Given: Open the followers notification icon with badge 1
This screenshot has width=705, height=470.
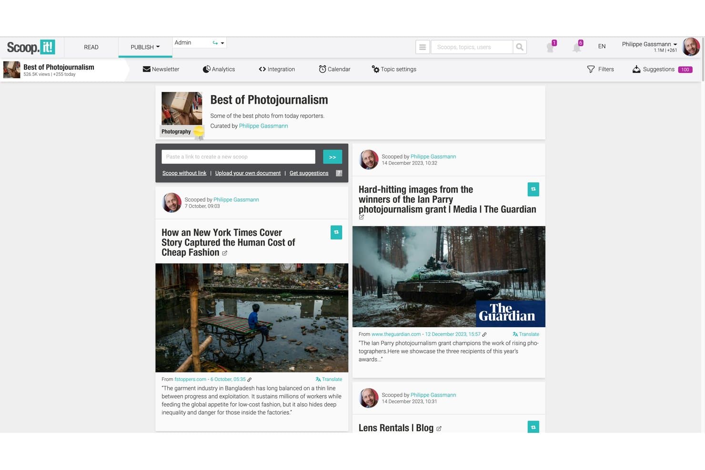Looking at the screenshot, I should [551, 47].
